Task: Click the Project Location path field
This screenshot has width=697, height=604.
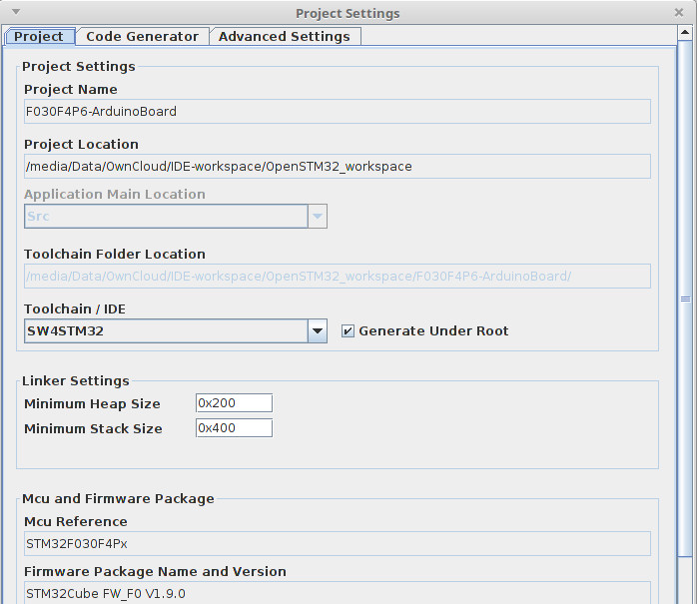Action: click(x=338, y=166)
